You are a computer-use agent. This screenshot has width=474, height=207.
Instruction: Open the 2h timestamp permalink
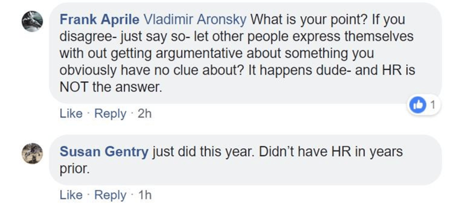pos(145,113)
